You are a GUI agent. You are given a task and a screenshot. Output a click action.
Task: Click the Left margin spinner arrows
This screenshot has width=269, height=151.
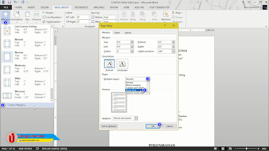point(132,47)
